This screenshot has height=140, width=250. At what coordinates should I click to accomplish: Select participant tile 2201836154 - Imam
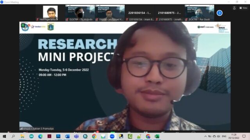[x=139, y=13]
